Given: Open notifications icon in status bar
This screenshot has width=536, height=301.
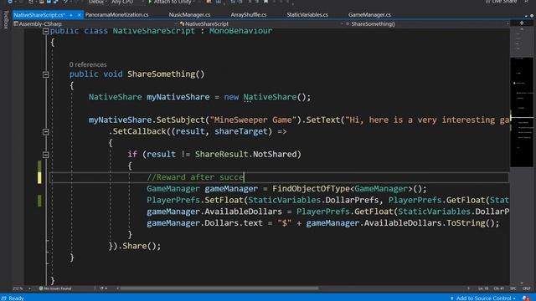Looking at the screenshot, I should [x=526, y=298].
